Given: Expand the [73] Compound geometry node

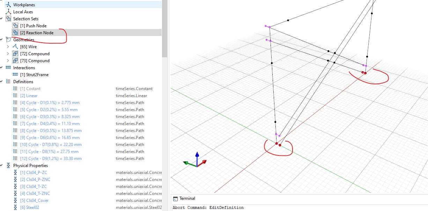Looking at the screenshot, I should pos(8,60).
